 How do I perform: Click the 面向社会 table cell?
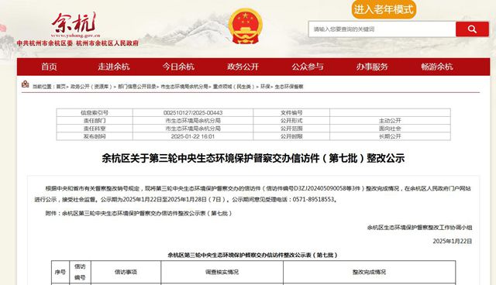(x=390, y=129)
